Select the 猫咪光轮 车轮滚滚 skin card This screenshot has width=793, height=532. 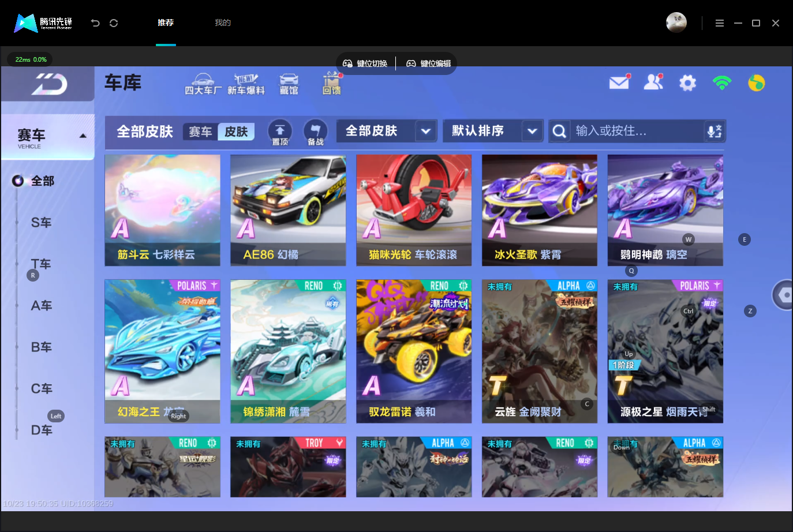(x=414, y=210)
